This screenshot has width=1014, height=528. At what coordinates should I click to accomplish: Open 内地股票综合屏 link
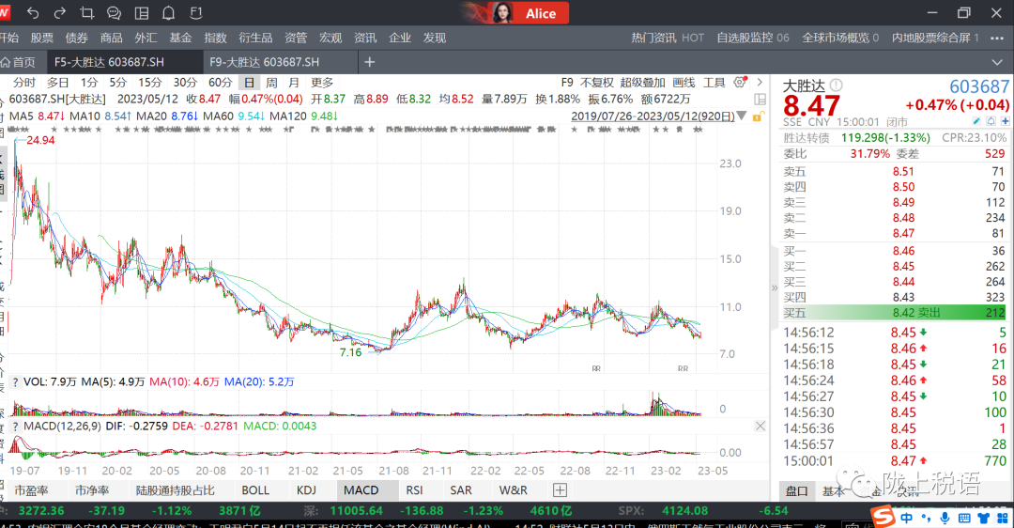[x=935, y=38]
